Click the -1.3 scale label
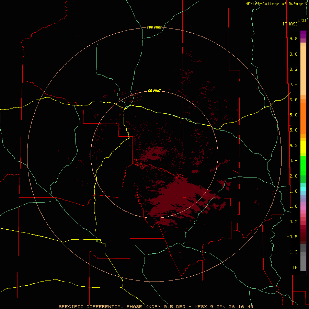The image size is (309, 309). tap(292, 252)
